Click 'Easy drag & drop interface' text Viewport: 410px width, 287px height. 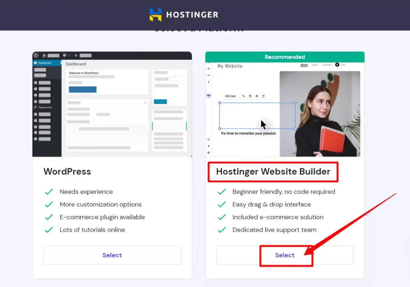[x=272, y=204]
